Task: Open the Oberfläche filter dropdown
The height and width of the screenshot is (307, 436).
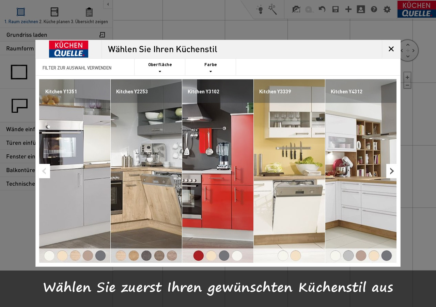Action: point(160,67)
